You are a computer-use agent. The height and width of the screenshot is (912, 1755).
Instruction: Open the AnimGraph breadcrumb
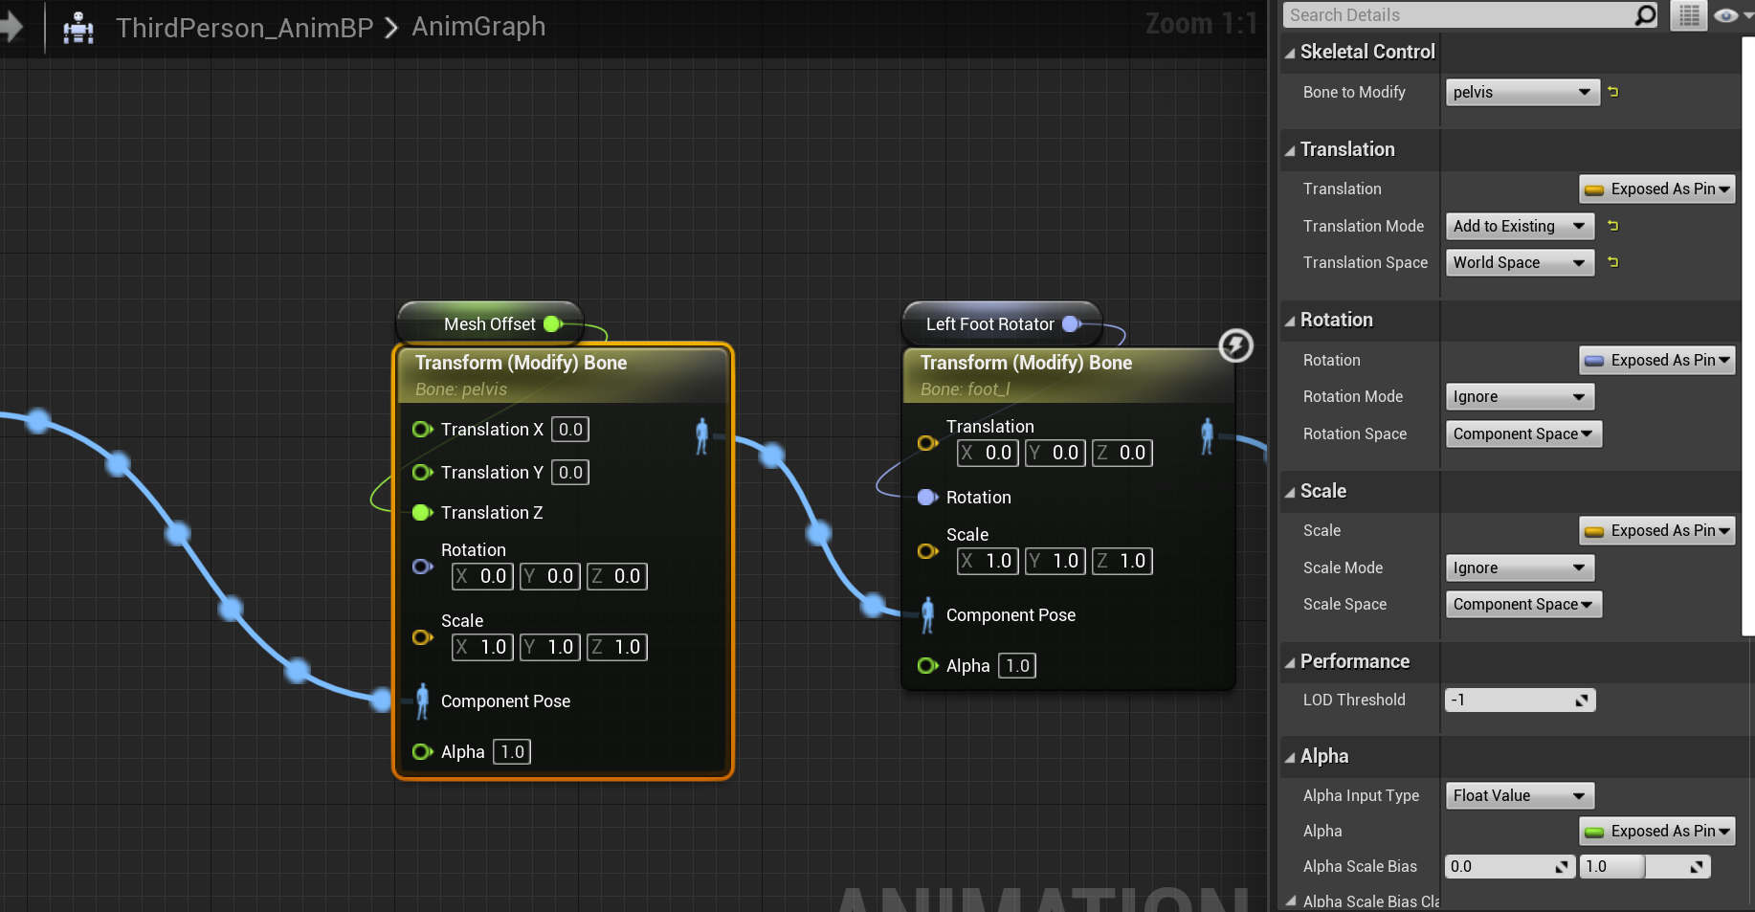pos(478,27)
